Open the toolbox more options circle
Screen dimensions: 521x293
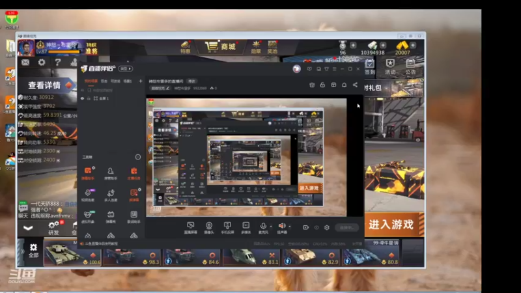[138, 157]
